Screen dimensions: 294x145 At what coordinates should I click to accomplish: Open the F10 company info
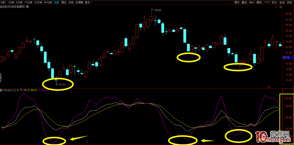[x=267, y=2]
